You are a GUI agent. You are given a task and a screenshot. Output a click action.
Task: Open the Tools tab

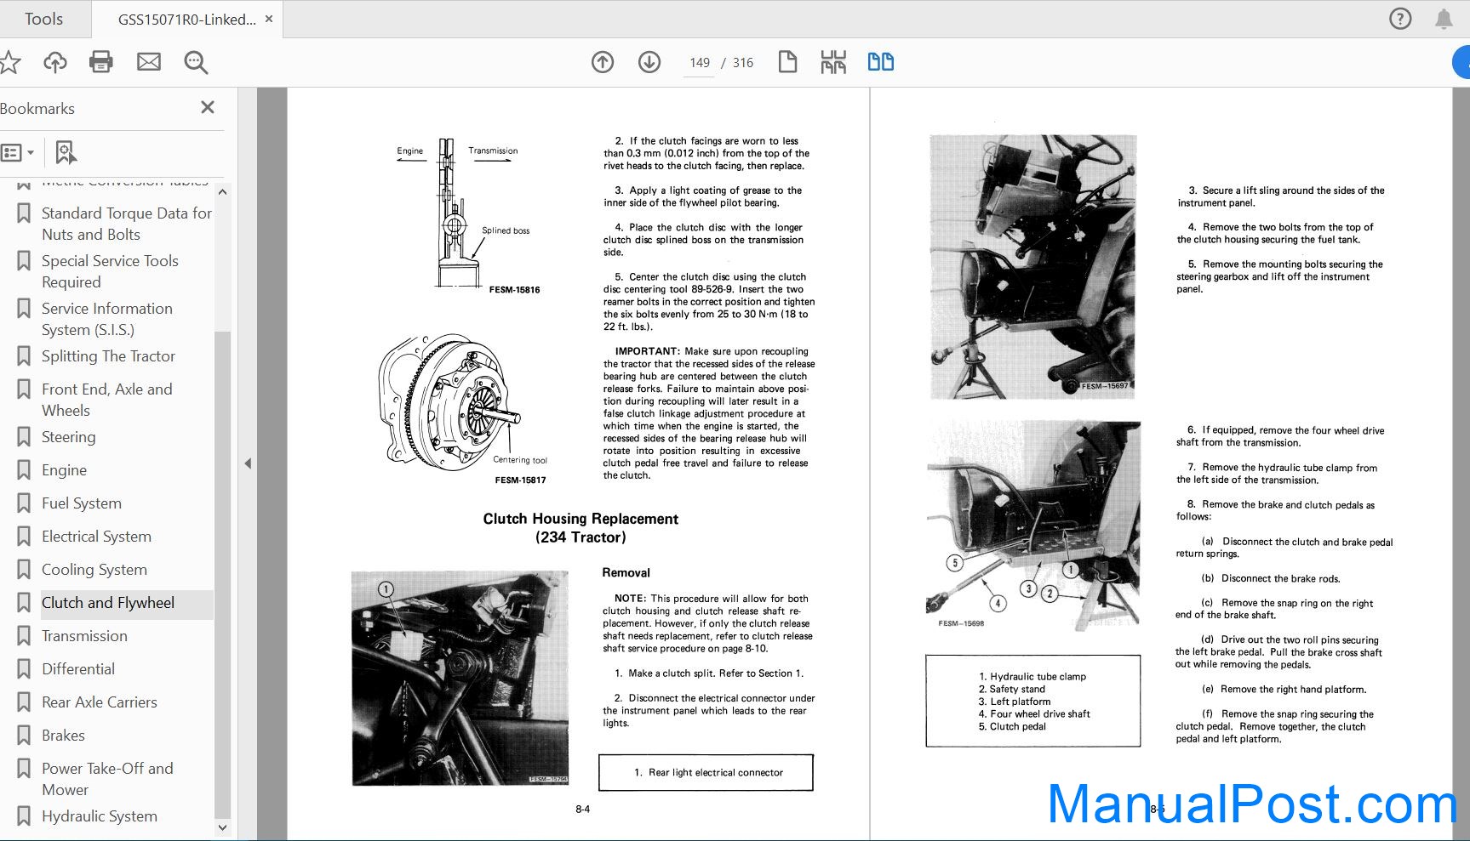coord(43,19)
